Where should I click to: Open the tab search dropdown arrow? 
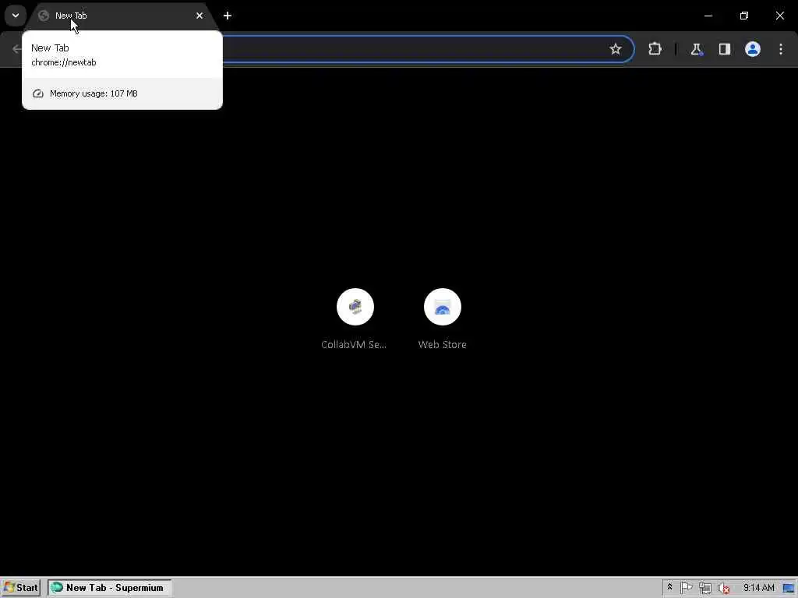[16, 16]
